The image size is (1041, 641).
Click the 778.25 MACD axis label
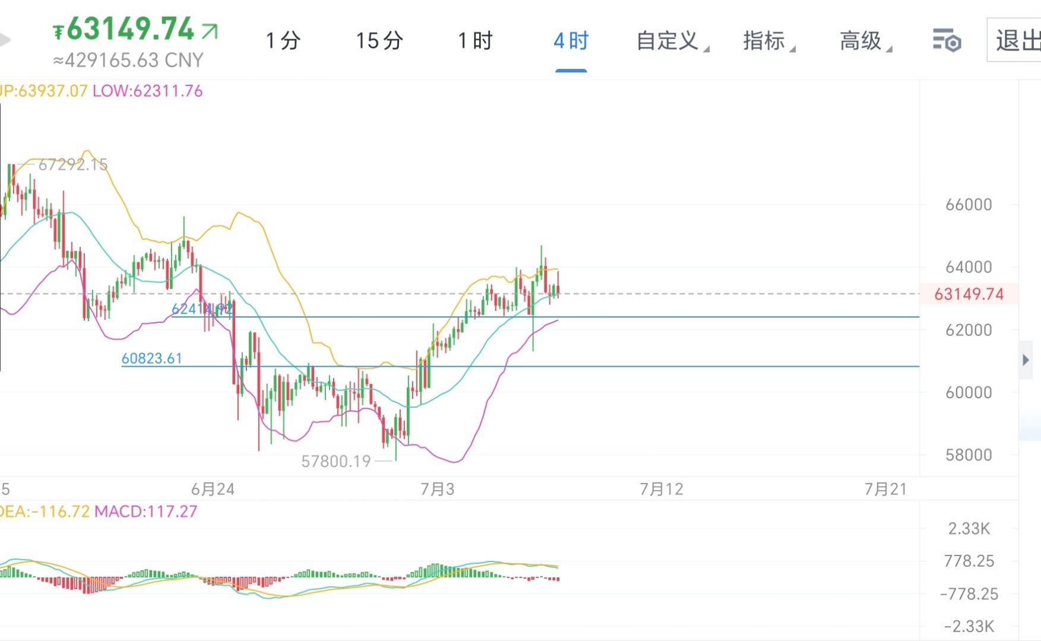(969, 561)
